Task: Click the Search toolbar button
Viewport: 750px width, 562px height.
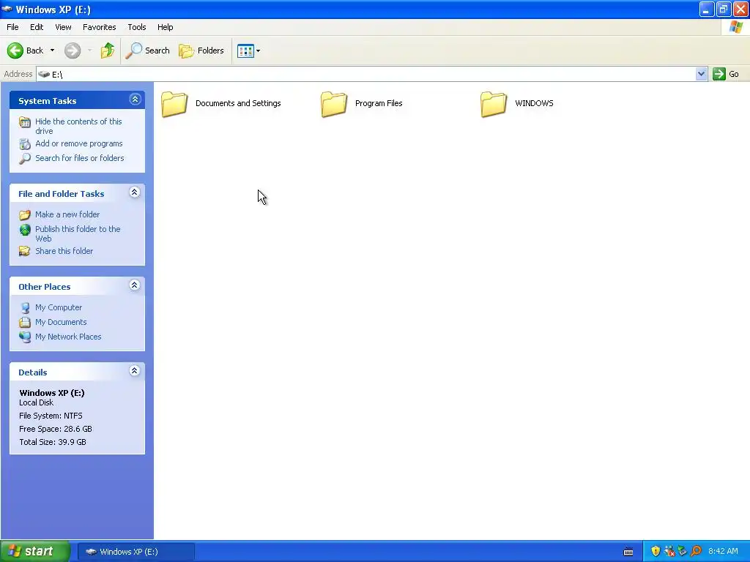Action: pyautogui.click(x=147, y=50)
